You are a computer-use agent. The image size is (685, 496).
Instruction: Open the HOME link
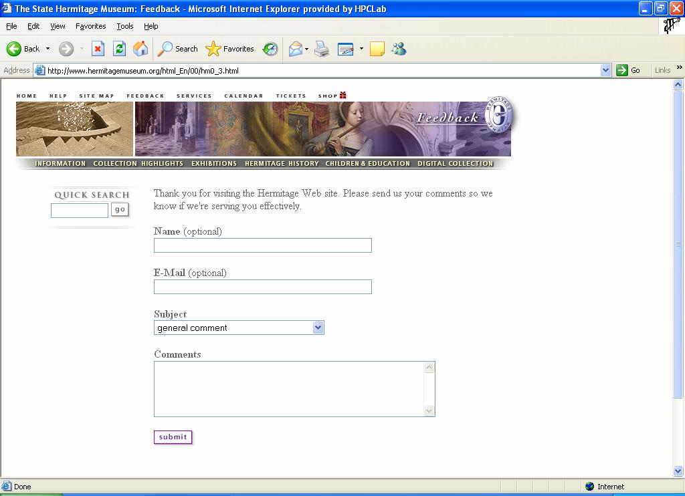pyautogui.click(x=27, y=96)
